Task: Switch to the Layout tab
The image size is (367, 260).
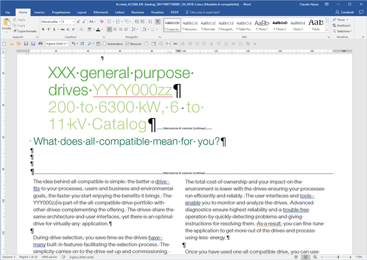Action: coord(81,12)
